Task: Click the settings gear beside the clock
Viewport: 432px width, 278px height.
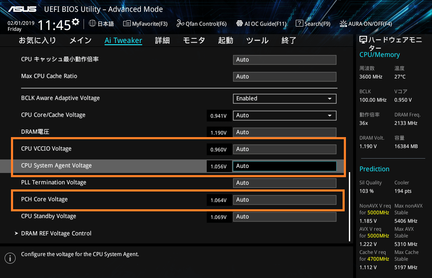Action: [76, 22]
